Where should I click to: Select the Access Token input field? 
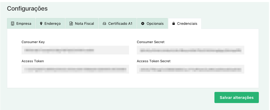(75, 69)
